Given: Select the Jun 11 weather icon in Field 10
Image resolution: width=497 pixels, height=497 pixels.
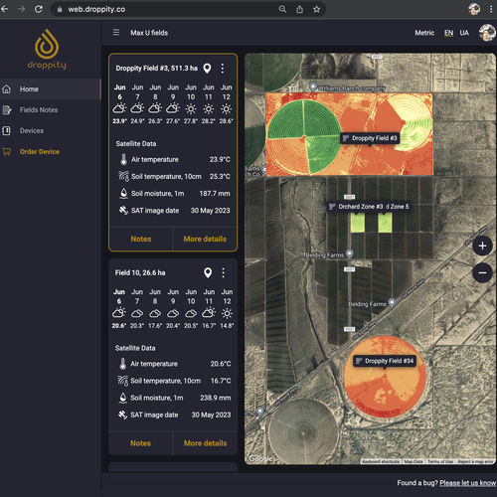Looking at the screenshot, I should (209, 313).
